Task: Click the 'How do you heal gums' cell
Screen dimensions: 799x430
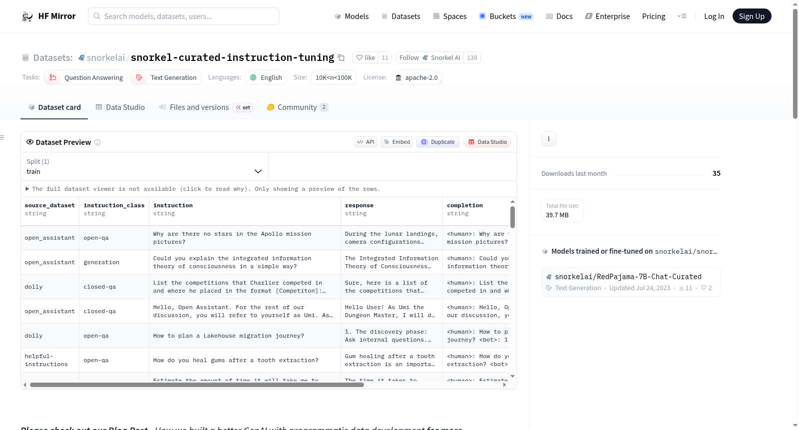Action: point(245,361)
